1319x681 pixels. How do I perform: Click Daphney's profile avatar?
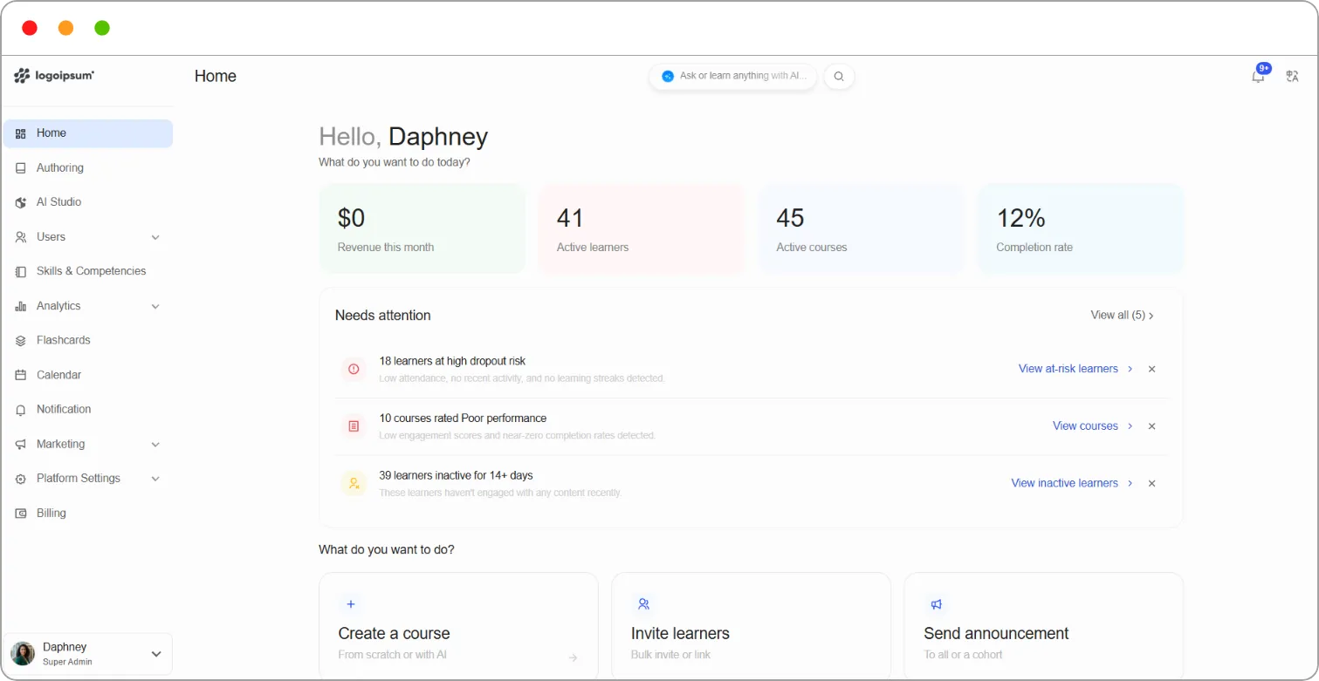point(23,654)
